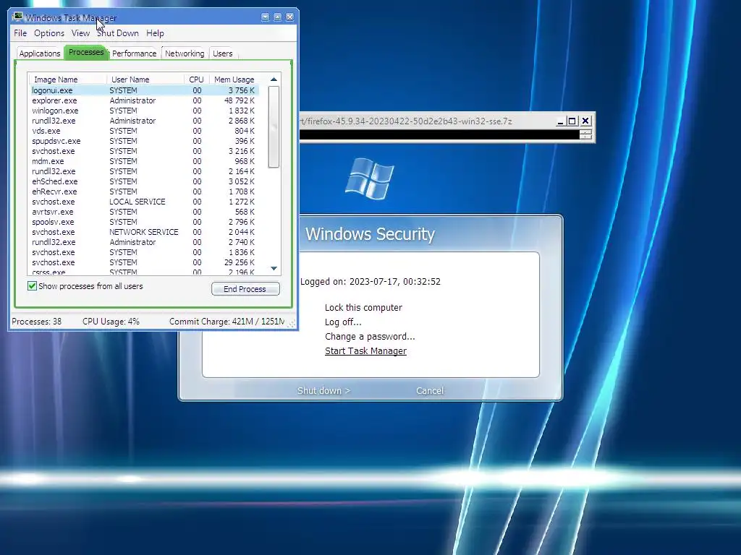Select the avrtsvr.exe process
741x555 pixels.
pos(144,212)
